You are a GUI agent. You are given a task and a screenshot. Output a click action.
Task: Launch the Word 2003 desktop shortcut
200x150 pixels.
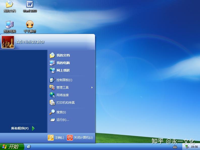tap(30, 6)
